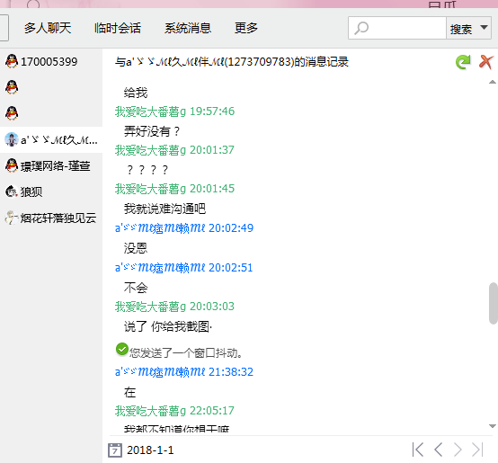Open the 更多 menu
This screenshot has height=463, width=498.
click(246, 28)
